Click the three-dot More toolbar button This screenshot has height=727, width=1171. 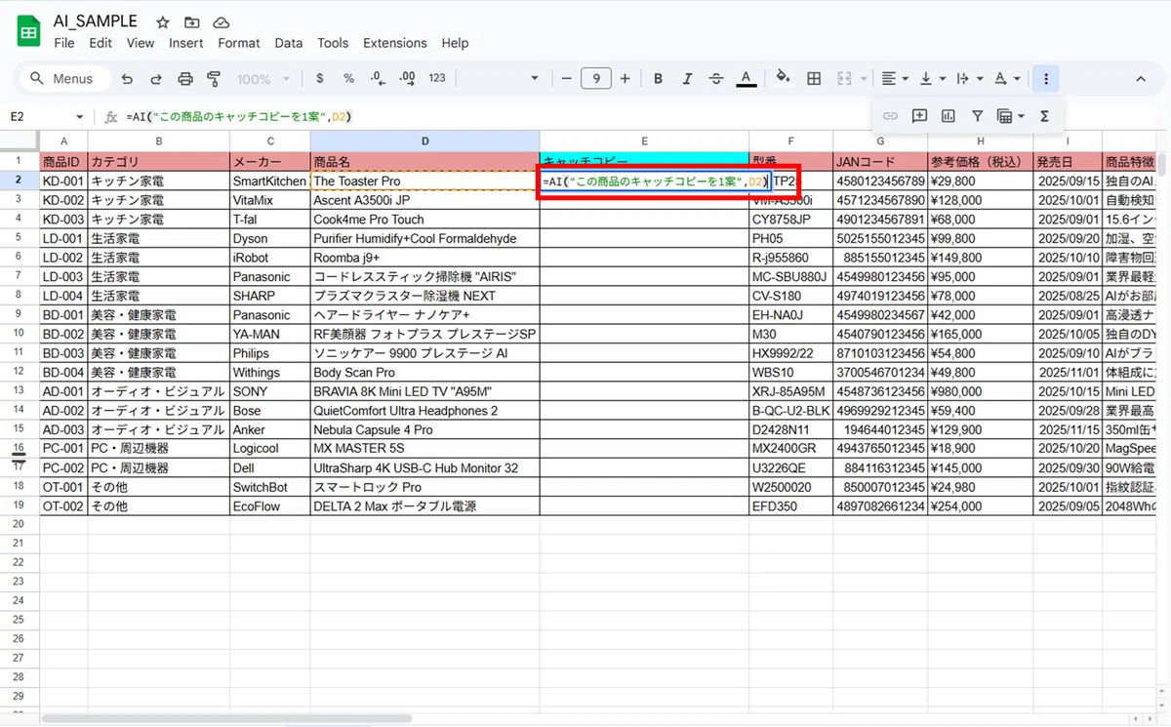(1045, 79)
